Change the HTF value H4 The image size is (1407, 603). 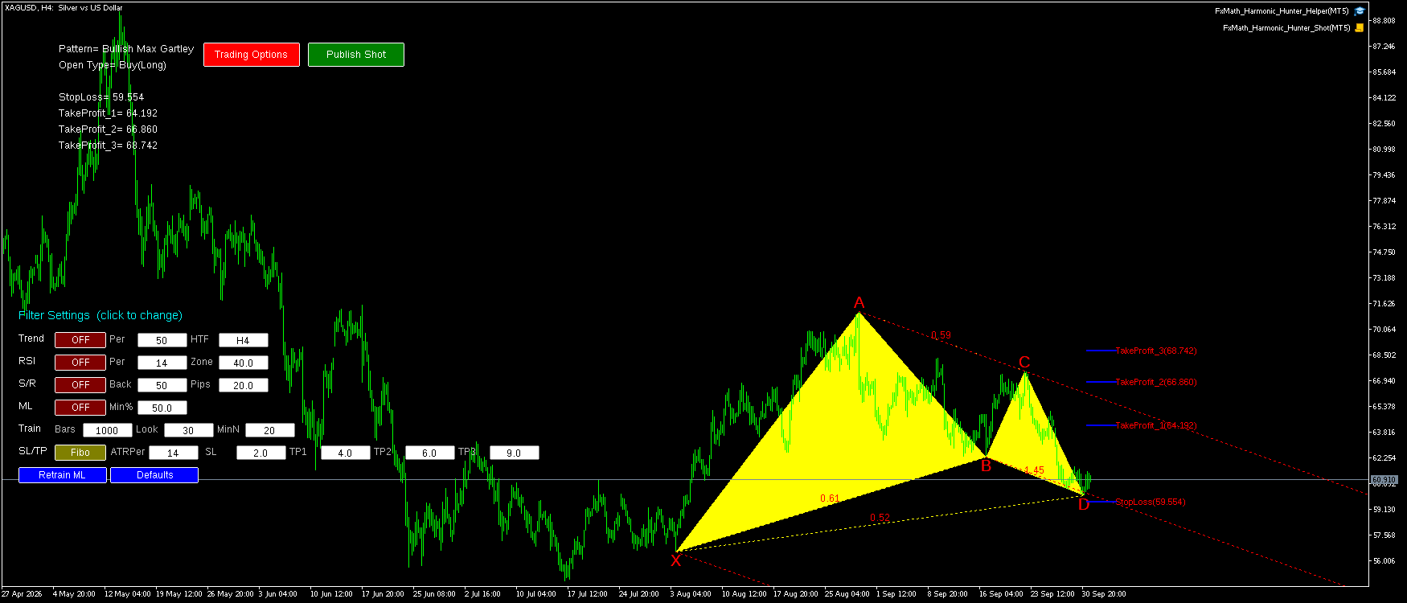tap(243, 340)
